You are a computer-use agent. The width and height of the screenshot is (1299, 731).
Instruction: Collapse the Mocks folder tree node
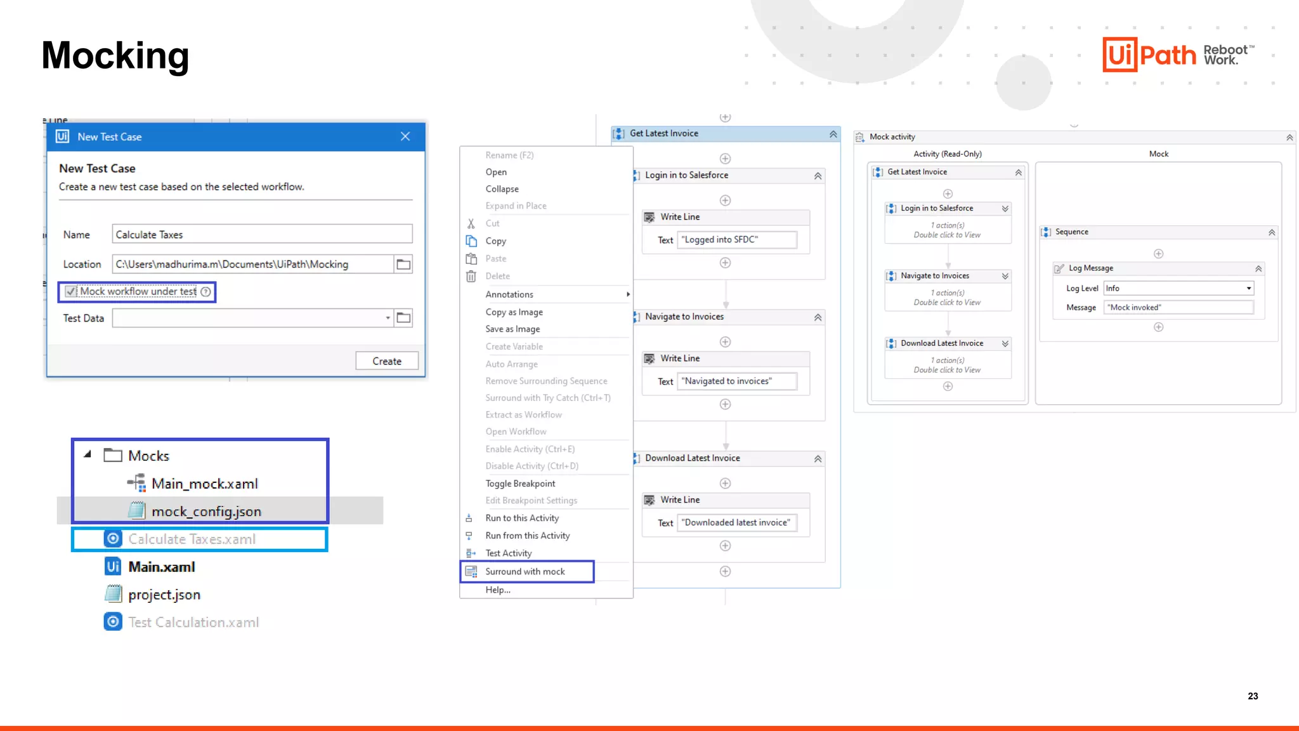pyautogui.click(x=88, y=454)
